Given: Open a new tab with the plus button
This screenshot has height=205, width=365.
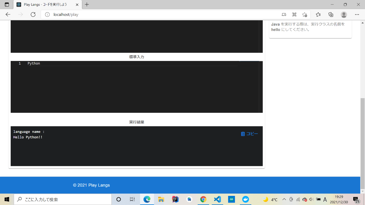Looking at the screenshot, I should [87, 5].
